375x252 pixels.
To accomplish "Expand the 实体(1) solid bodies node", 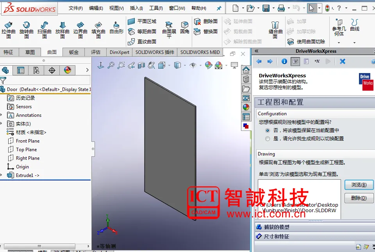I will pyautogui.click(x=2, y=123).
